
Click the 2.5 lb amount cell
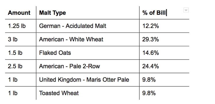click(x=21, y=66)
